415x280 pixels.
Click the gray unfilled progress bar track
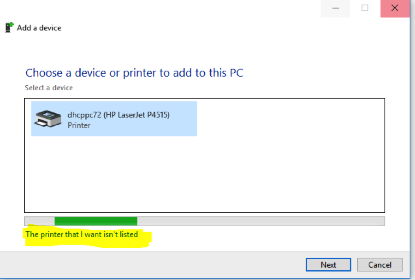(x=261, y=221)
